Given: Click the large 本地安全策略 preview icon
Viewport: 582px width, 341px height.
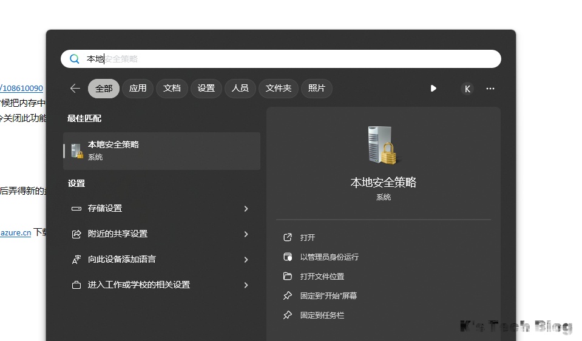Looking at the screenshot, I should [x=383, y=145].
